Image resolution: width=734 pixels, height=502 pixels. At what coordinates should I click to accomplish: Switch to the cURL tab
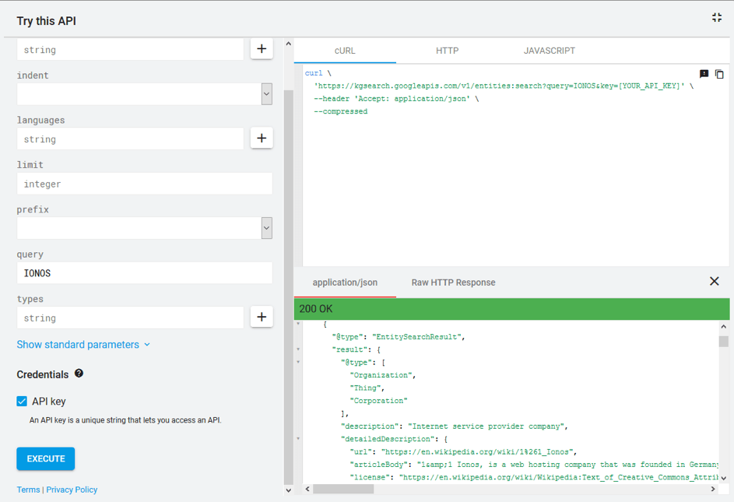pos(345,51)
